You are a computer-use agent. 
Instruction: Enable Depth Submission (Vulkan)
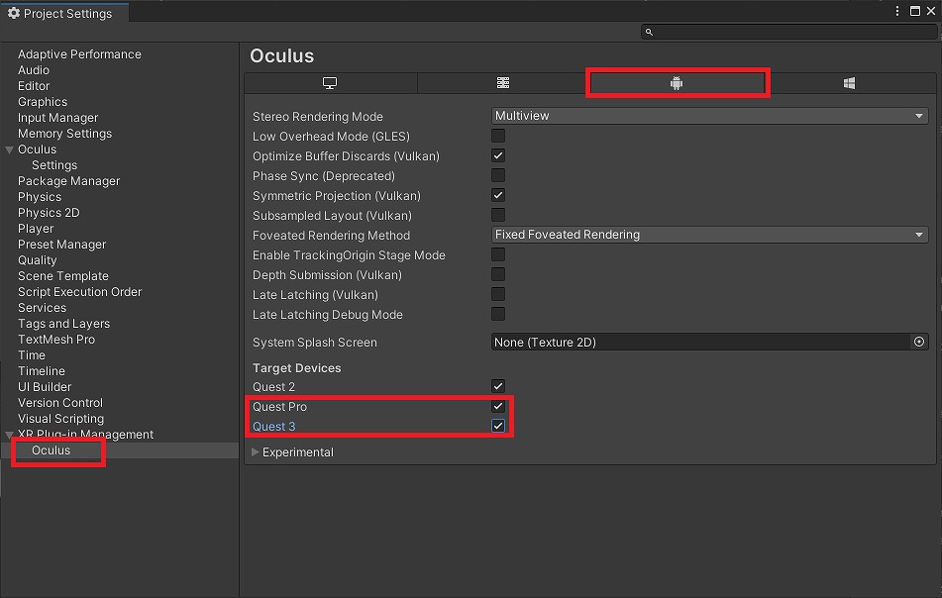click(498, 274)
